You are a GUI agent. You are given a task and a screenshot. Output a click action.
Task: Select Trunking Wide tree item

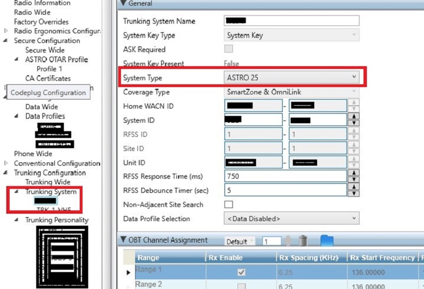(48, 182)
